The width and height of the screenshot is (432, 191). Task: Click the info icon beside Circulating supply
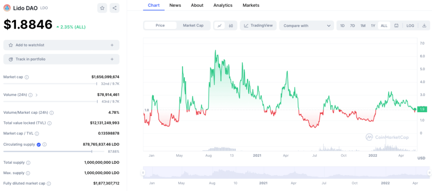(44, 144)
